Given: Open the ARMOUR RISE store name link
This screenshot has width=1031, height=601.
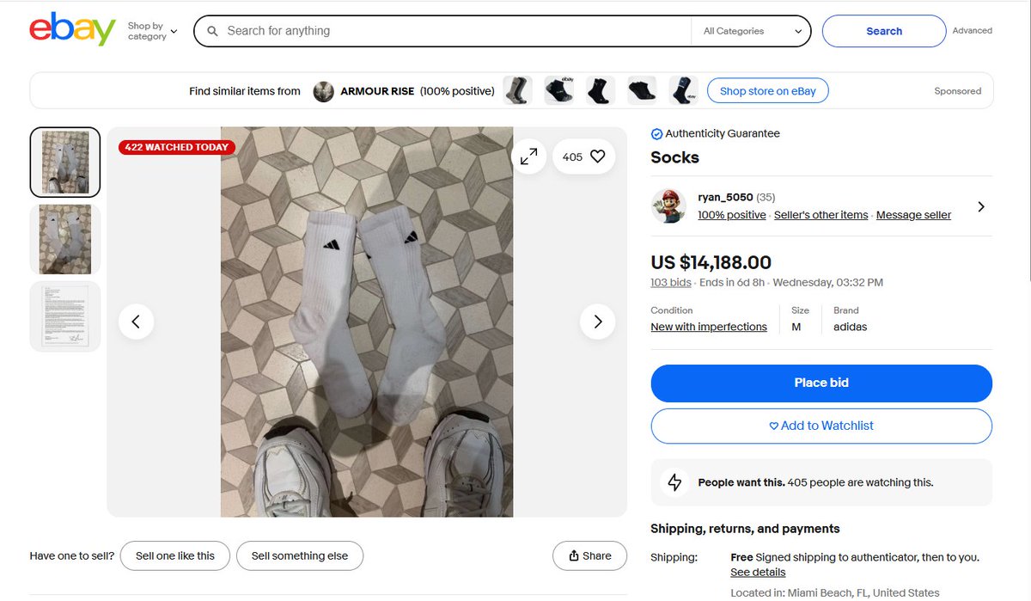Looking at the screenshot, I should coord(377,91).
